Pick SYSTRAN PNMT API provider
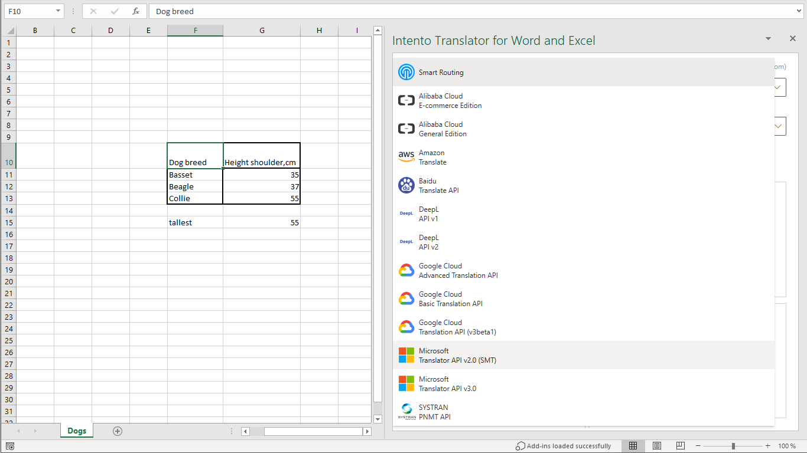 [x=583, y=412]
